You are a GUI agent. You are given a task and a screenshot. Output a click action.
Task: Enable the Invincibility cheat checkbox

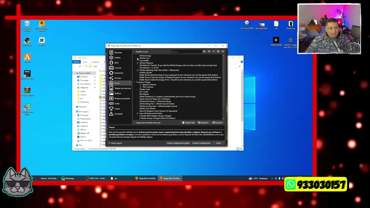[x=138, y=61]
